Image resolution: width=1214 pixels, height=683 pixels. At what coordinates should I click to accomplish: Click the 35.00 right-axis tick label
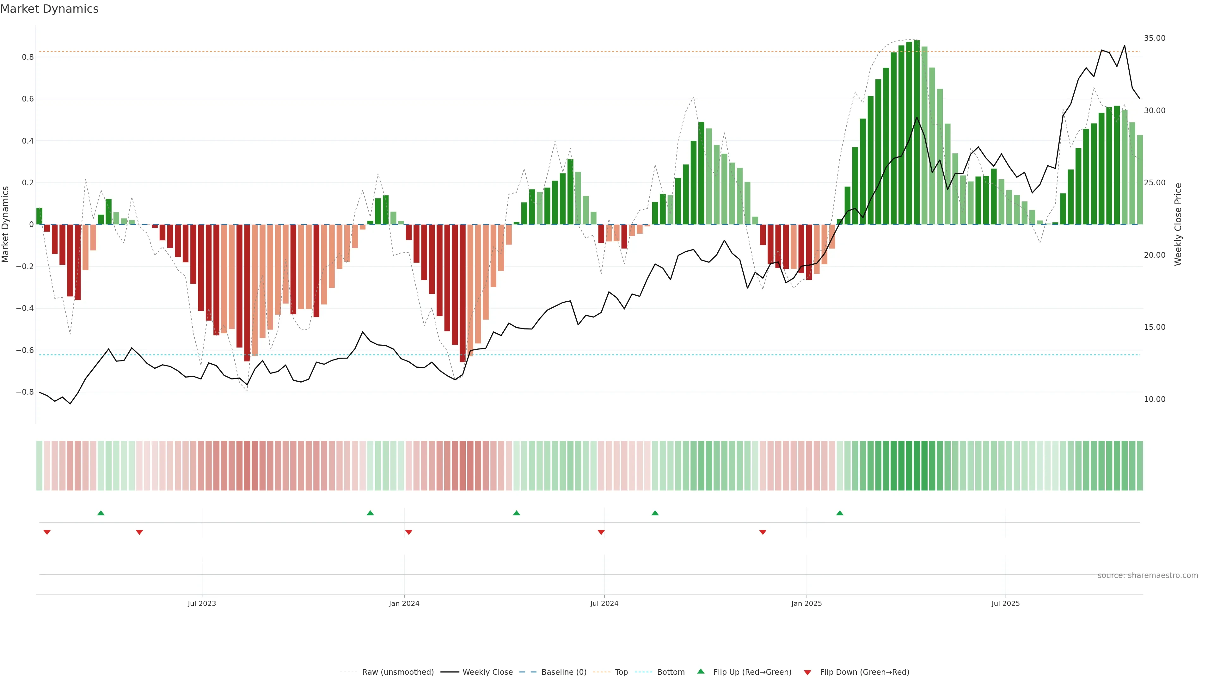pos(1154,38)
